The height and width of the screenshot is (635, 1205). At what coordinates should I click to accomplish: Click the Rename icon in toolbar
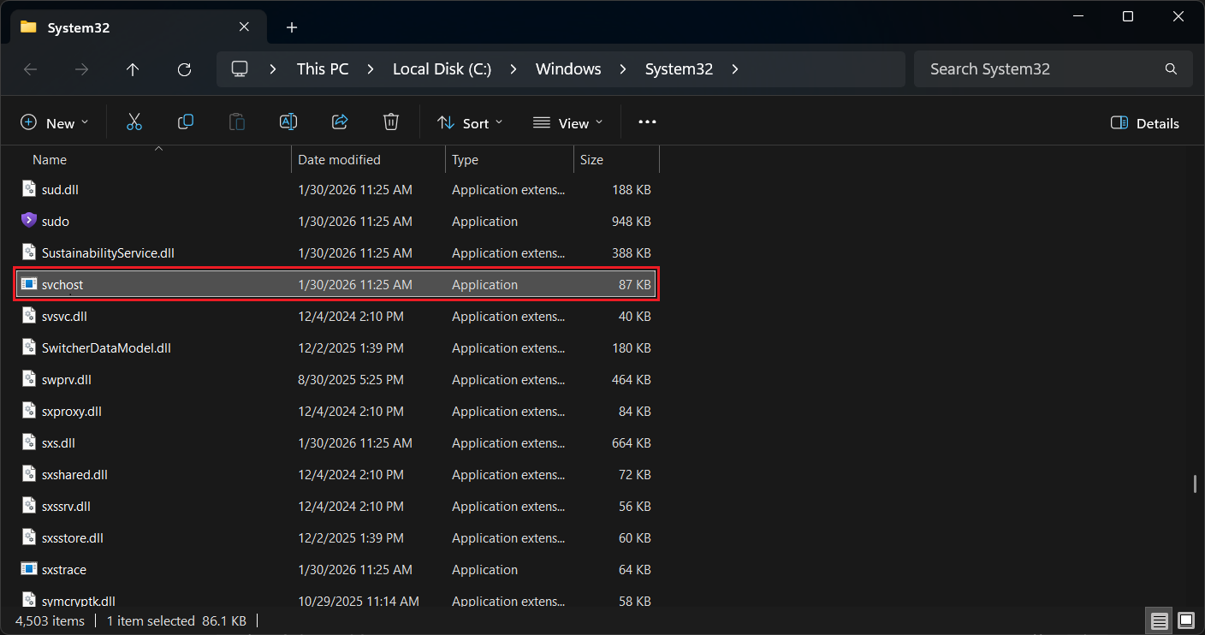288,122
